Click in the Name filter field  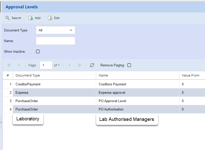pyautogui.click(x=55, y=41)
